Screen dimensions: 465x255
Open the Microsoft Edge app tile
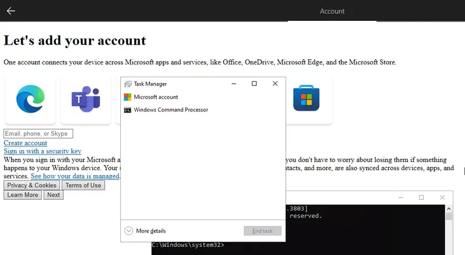pyautogui.click(x=30, y=99)
